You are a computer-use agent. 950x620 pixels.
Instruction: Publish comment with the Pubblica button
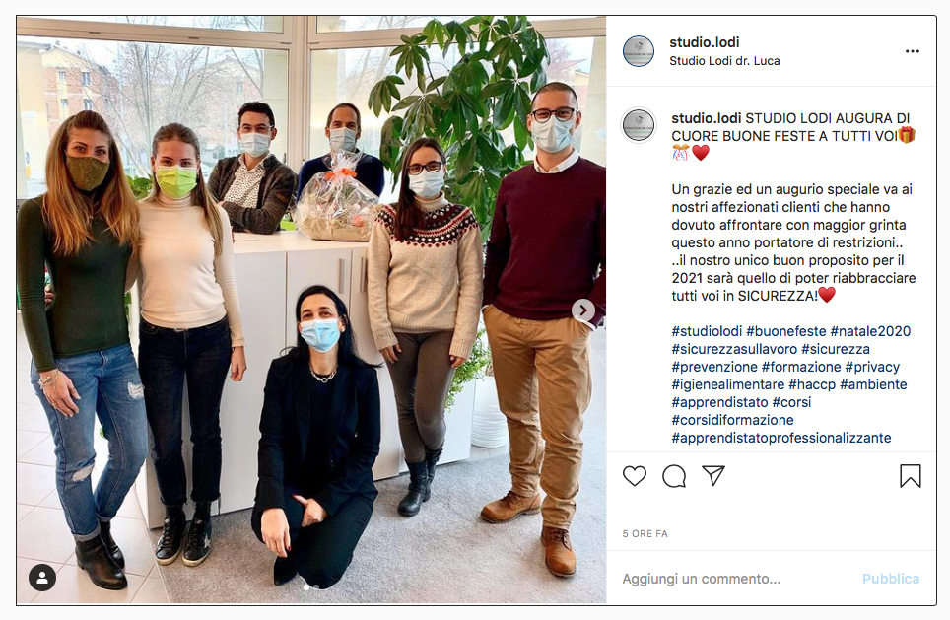coord(890,579)
